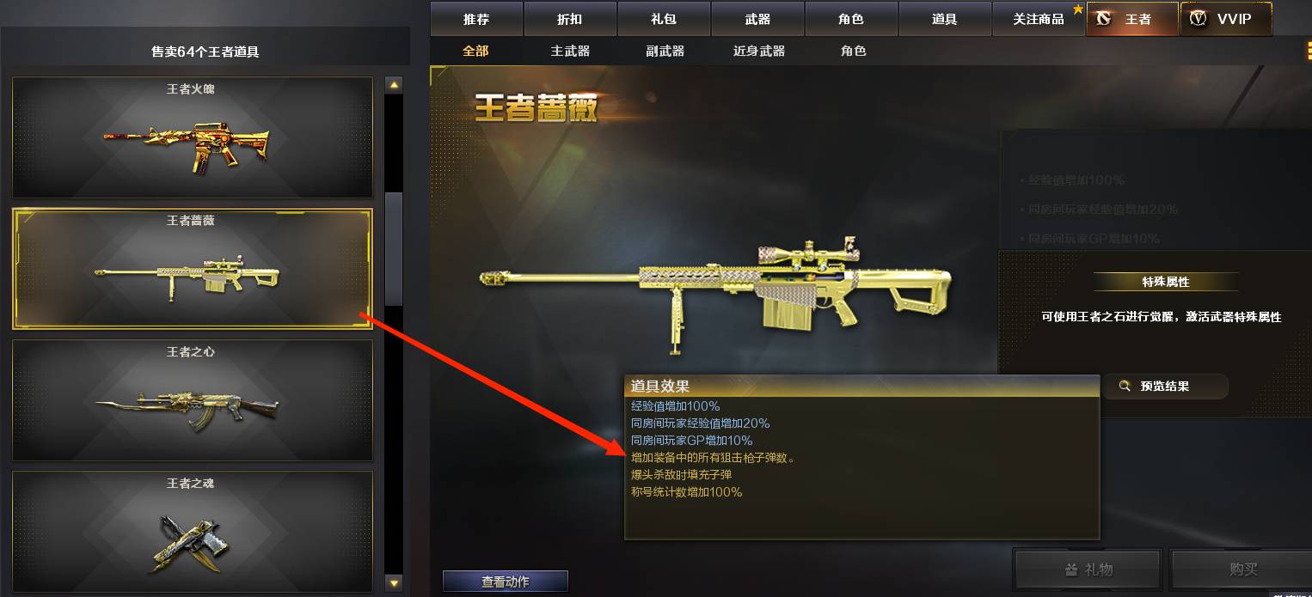The height and width of the screenshot is (597, 1312).
Task: Click the magnifier icon beside 预览结果
Action: (1125, 387)
